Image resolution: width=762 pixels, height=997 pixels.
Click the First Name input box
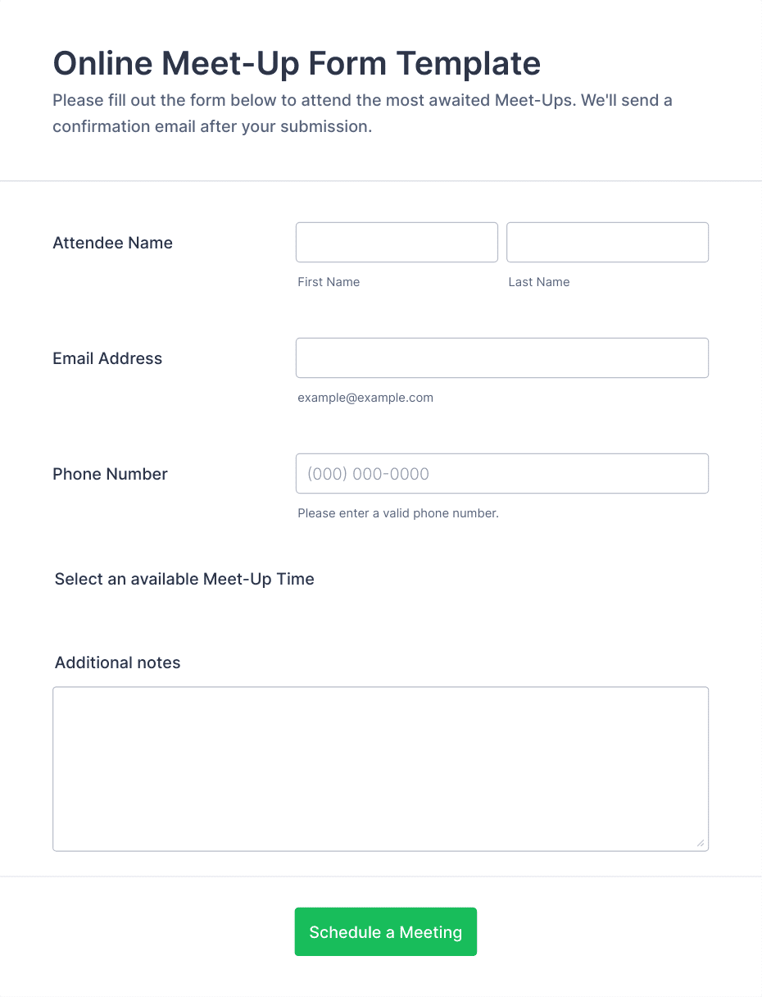click(x=397, y=243)
